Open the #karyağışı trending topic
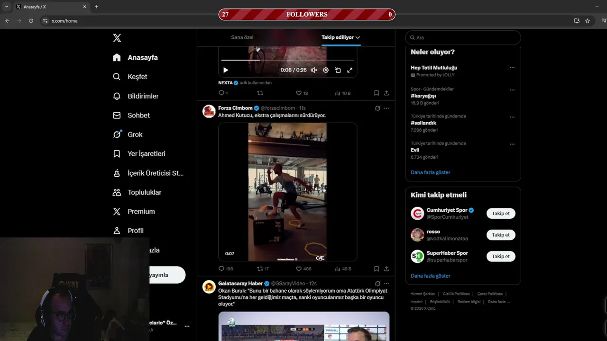The width and height of the screenshot is (607, 341). pos(423,96)
